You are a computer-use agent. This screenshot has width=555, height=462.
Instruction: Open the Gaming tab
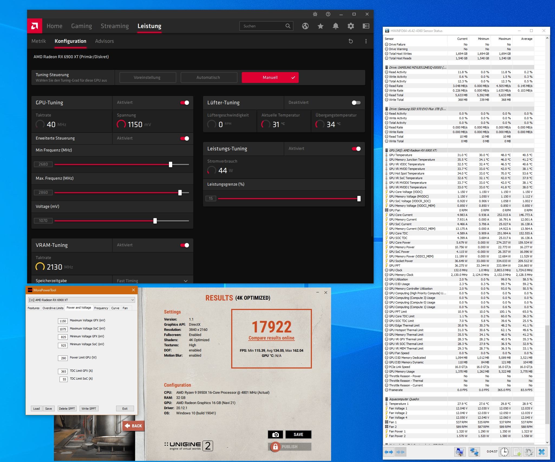pos(81,26)
